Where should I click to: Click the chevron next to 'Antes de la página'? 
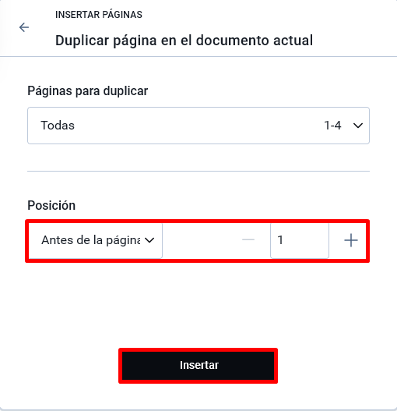click(x=149, y=240)
